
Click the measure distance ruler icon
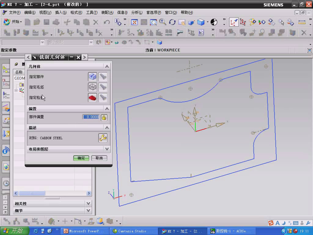(x=302, y=22)
